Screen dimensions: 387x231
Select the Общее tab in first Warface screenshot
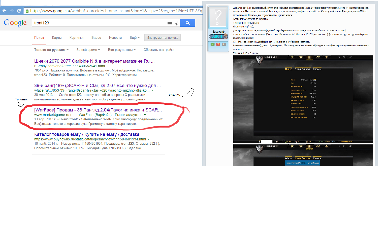[x=288, y=69]
